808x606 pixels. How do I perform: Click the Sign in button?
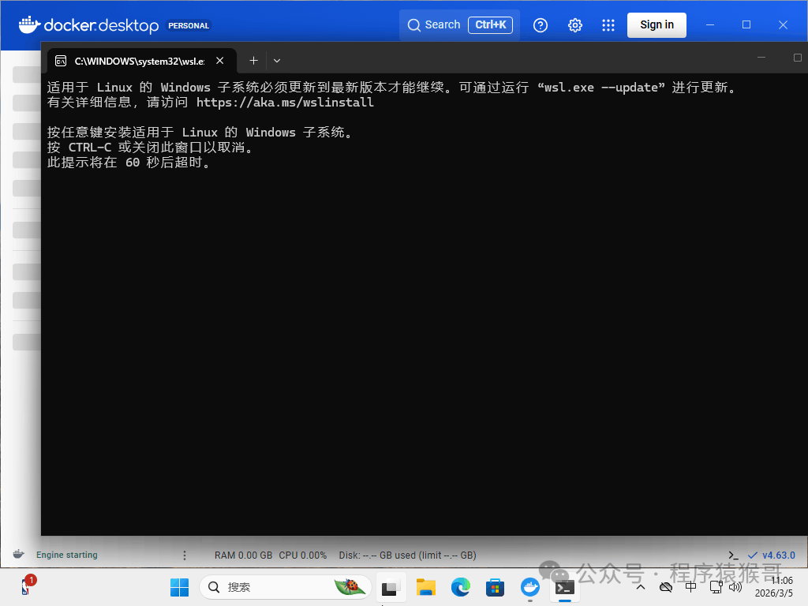[656, 25]
